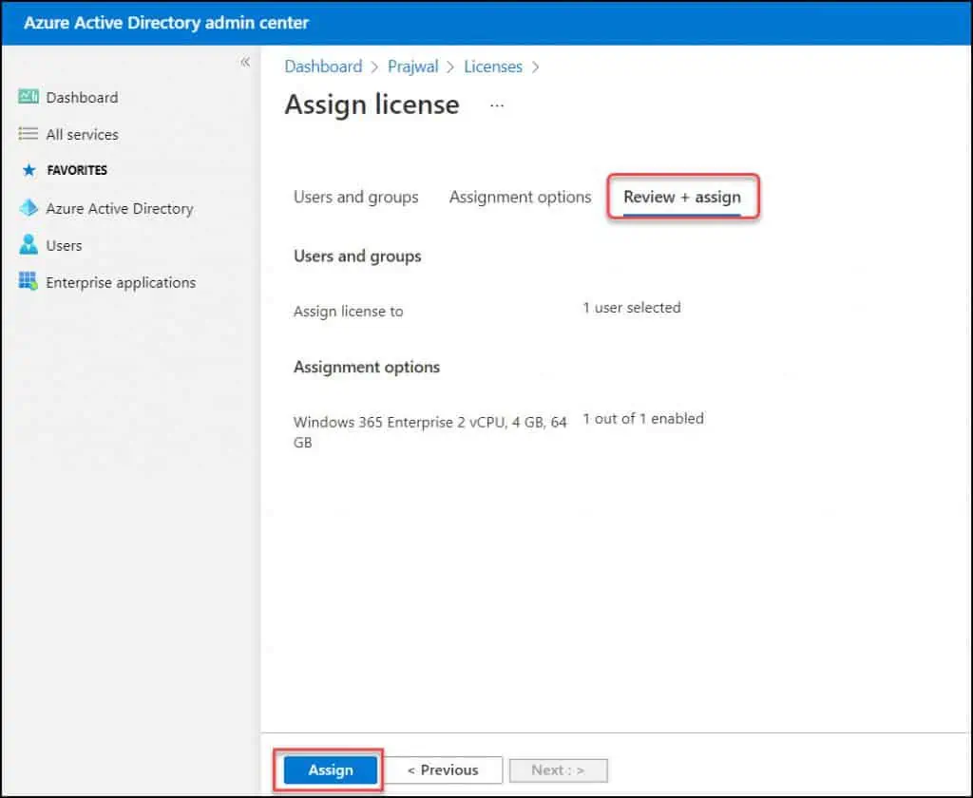Click the Azure Active Directory admin center title
The image size is (973, 798).
pos(166,23)
